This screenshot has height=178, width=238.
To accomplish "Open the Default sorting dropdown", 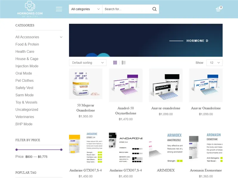I will click(87, 63).
